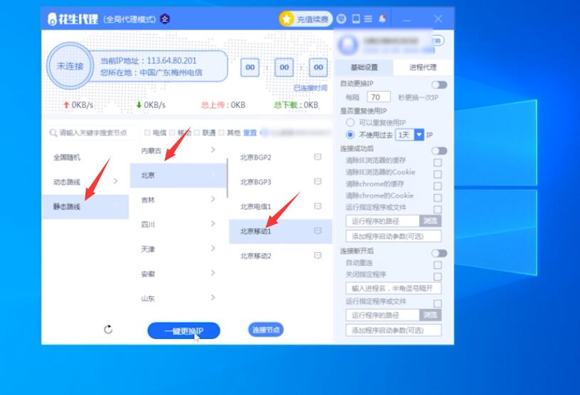Click 浏览 button under 连接断开后
The height and width of the screenshot is (395, 580).
point(430,315)
